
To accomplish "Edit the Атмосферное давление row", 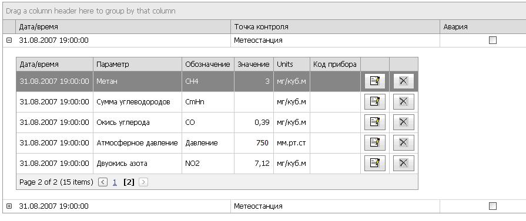I will [375, 142].
